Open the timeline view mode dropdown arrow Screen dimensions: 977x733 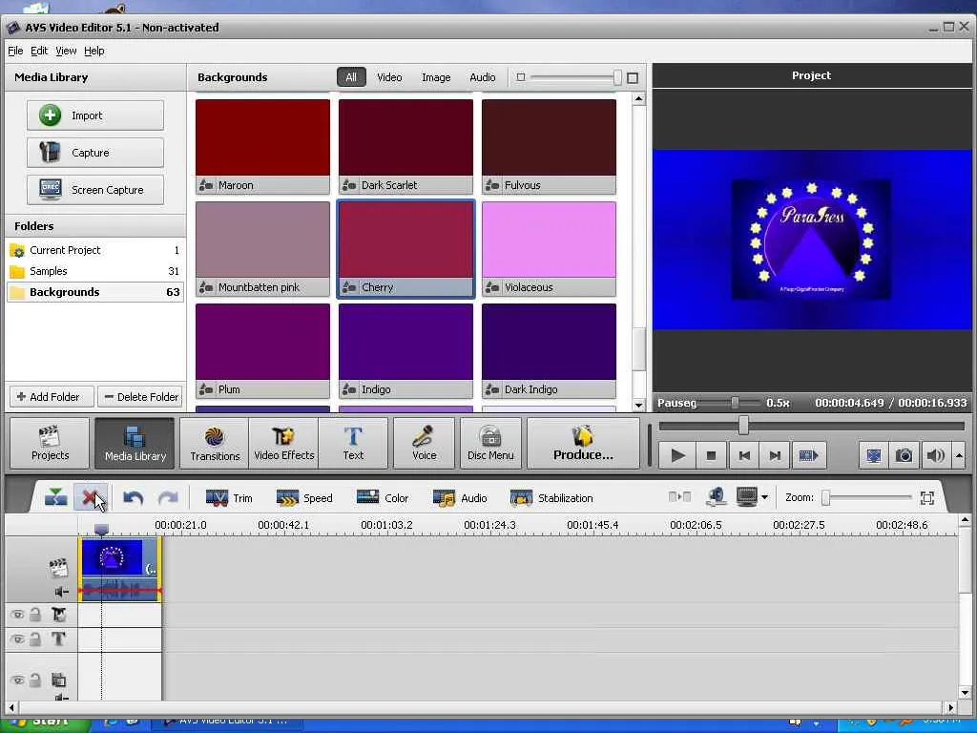(x=764, y=498)
